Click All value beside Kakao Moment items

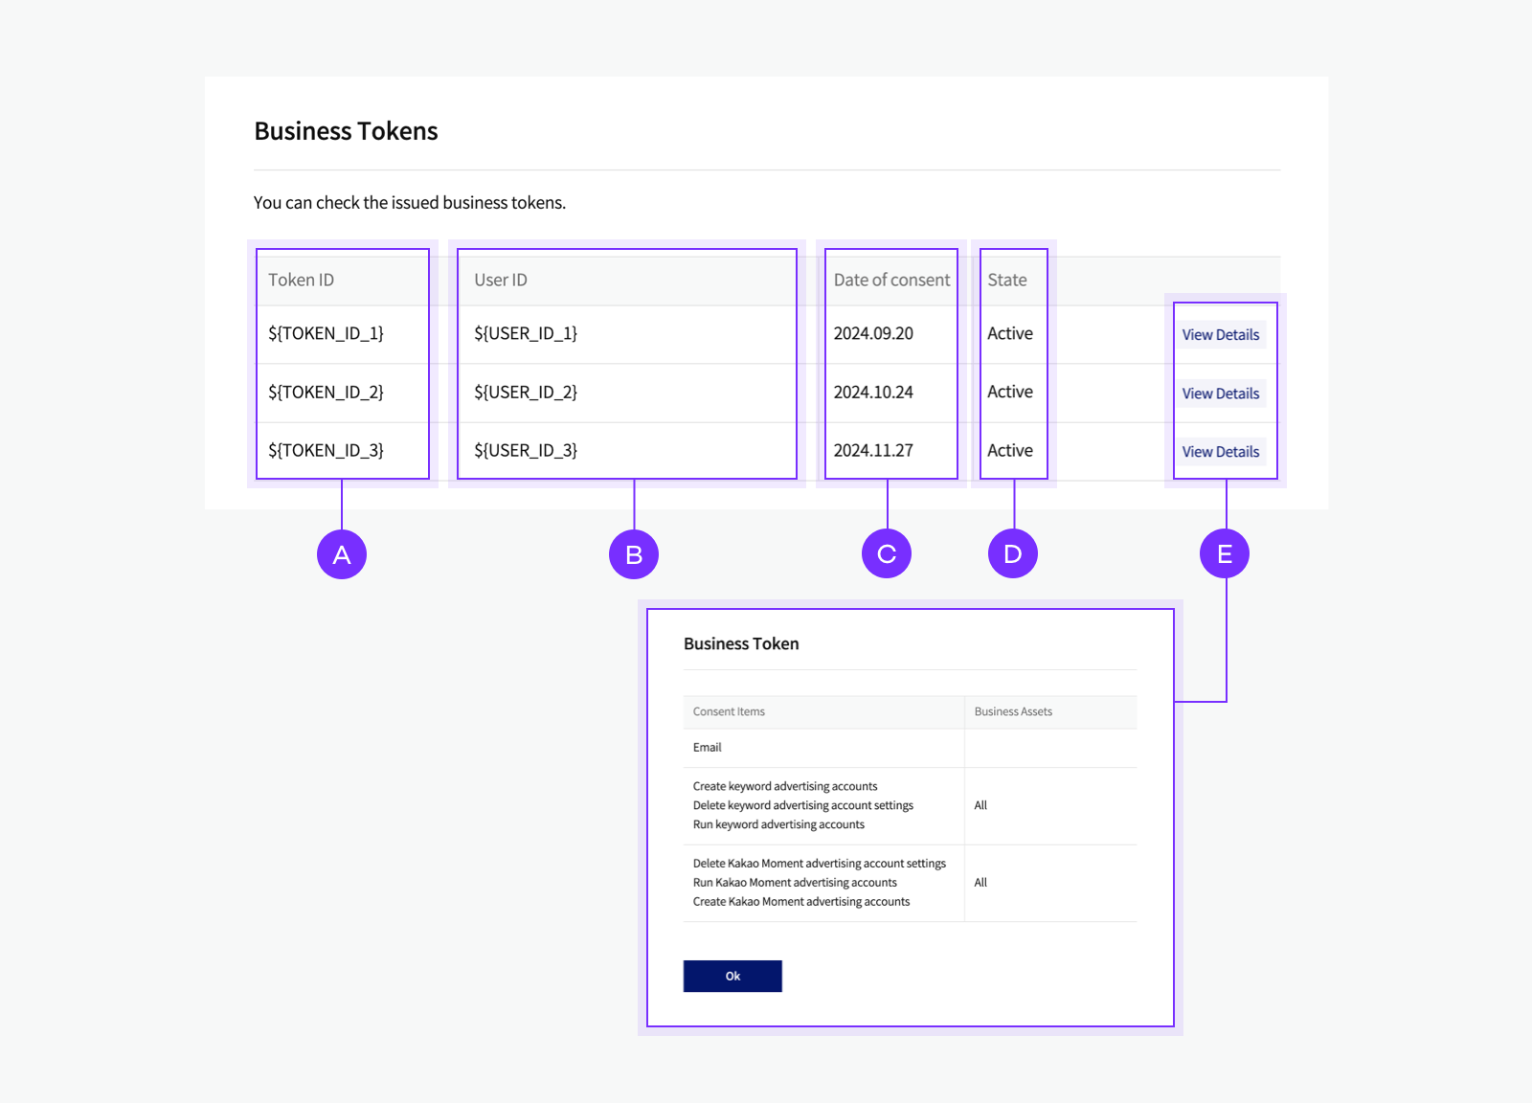pos(980,882)
